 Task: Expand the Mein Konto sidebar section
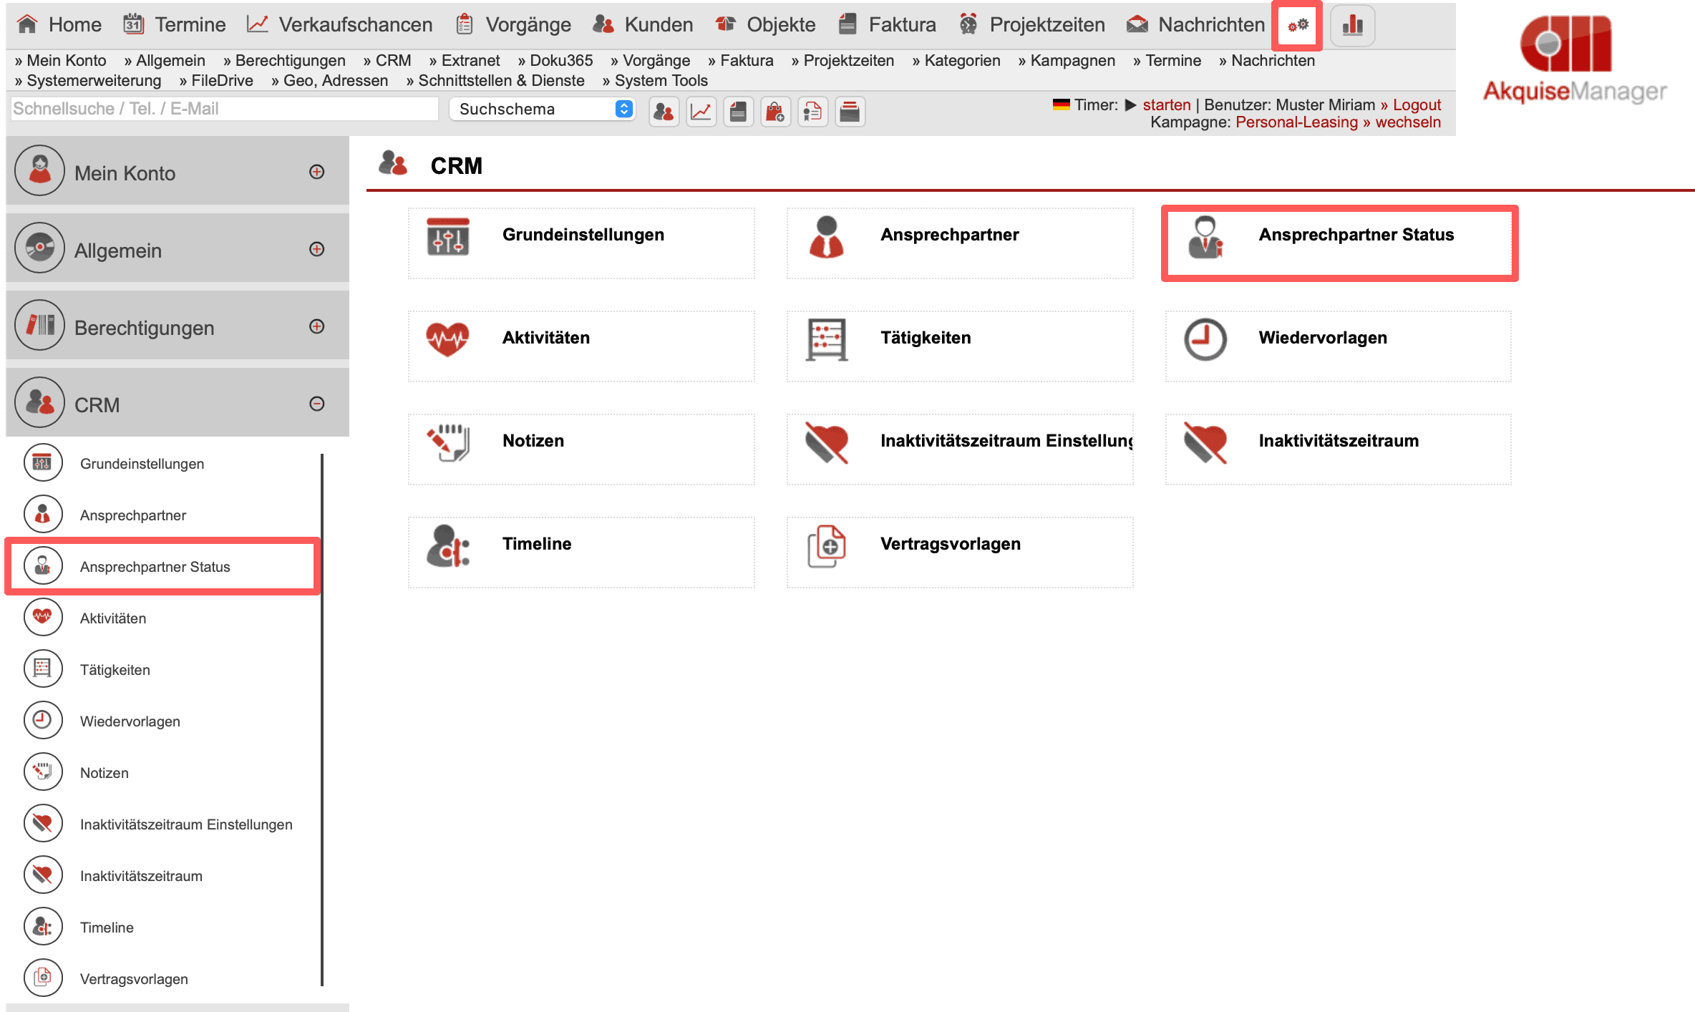(x=316, y=172)
